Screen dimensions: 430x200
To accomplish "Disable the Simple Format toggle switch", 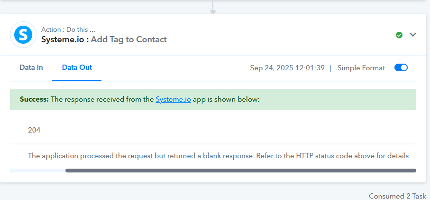I will 401,67.
